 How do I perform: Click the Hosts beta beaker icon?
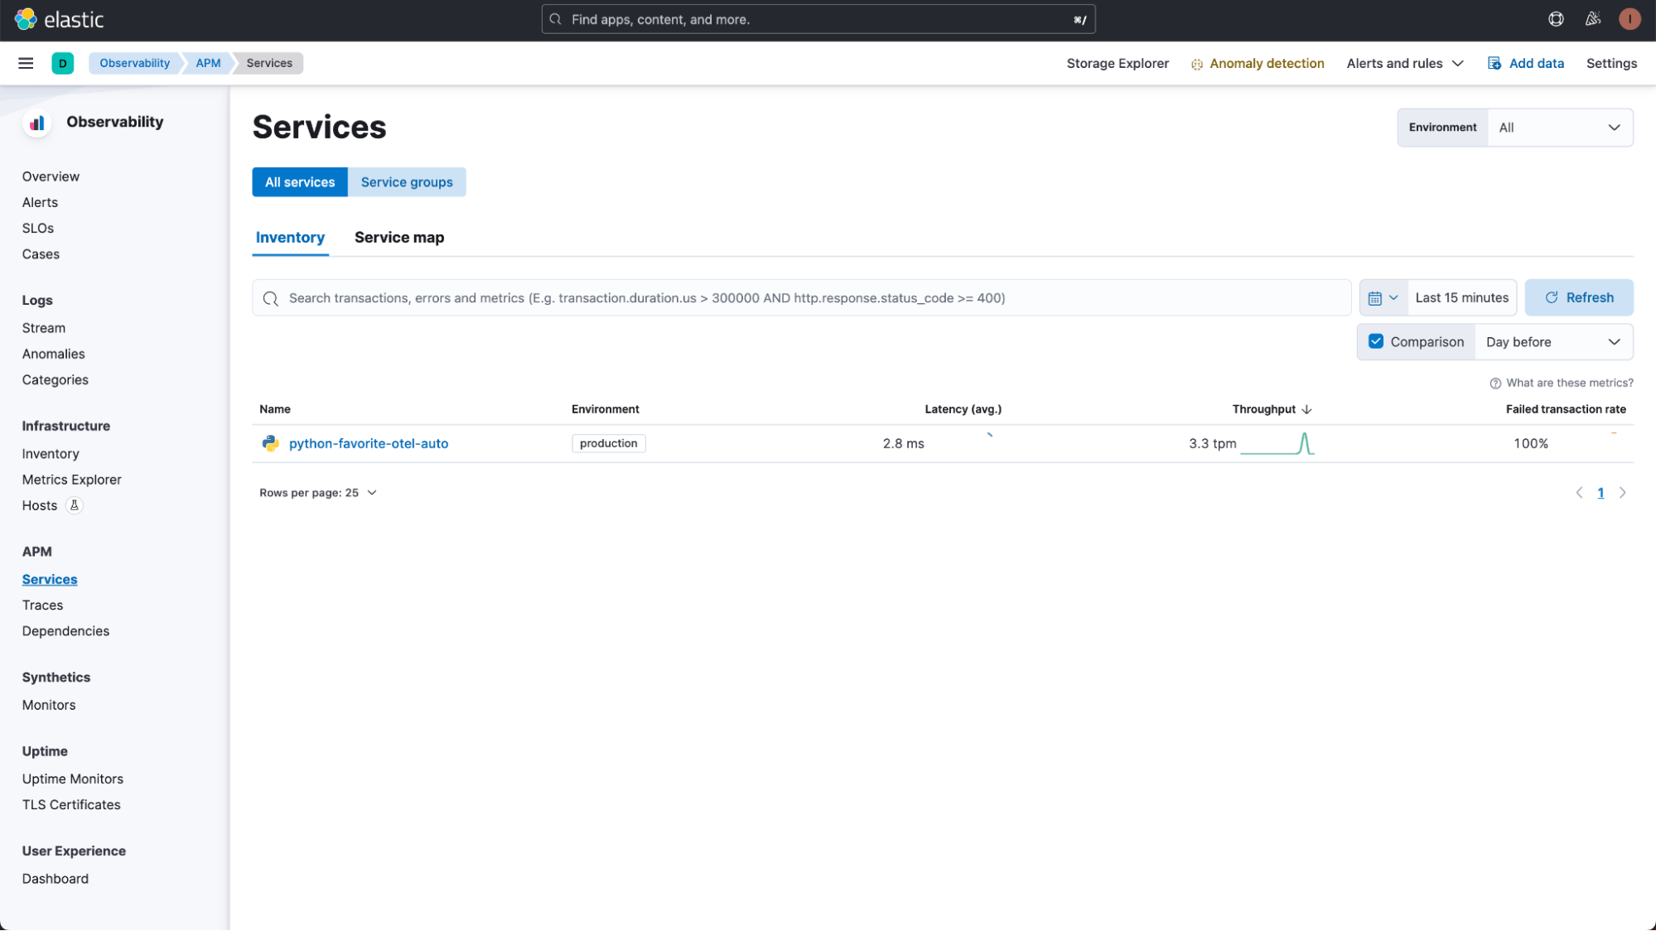(x=74, y=505)
